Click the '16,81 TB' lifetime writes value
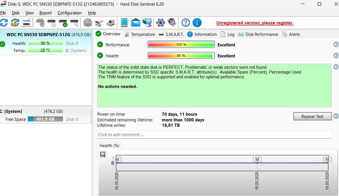The width and height of the screenshot is (339, 196). click(x=171, y=125)
